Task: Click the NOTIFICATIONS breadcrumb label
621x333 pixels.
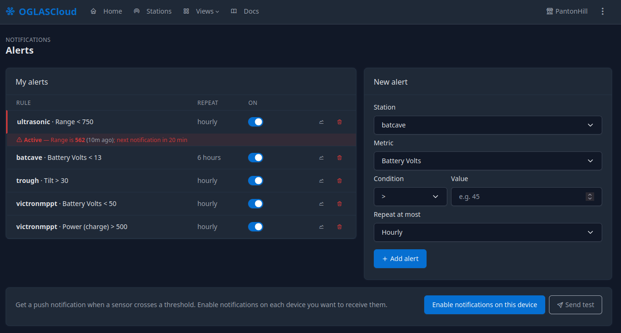Action: tap(28, 40)
